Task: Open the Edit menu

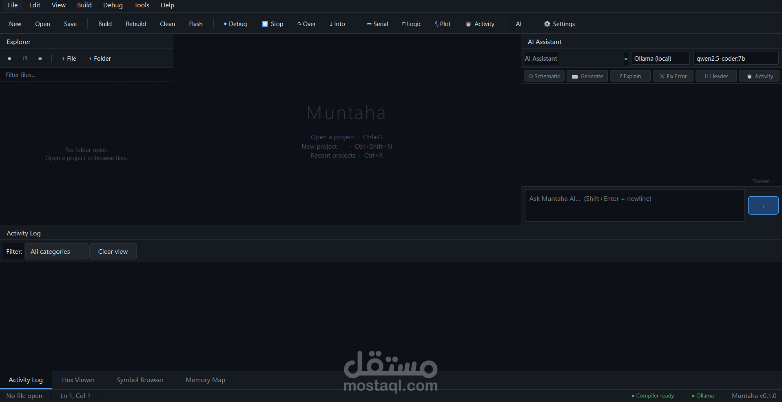Action: (x=35, y=5)
